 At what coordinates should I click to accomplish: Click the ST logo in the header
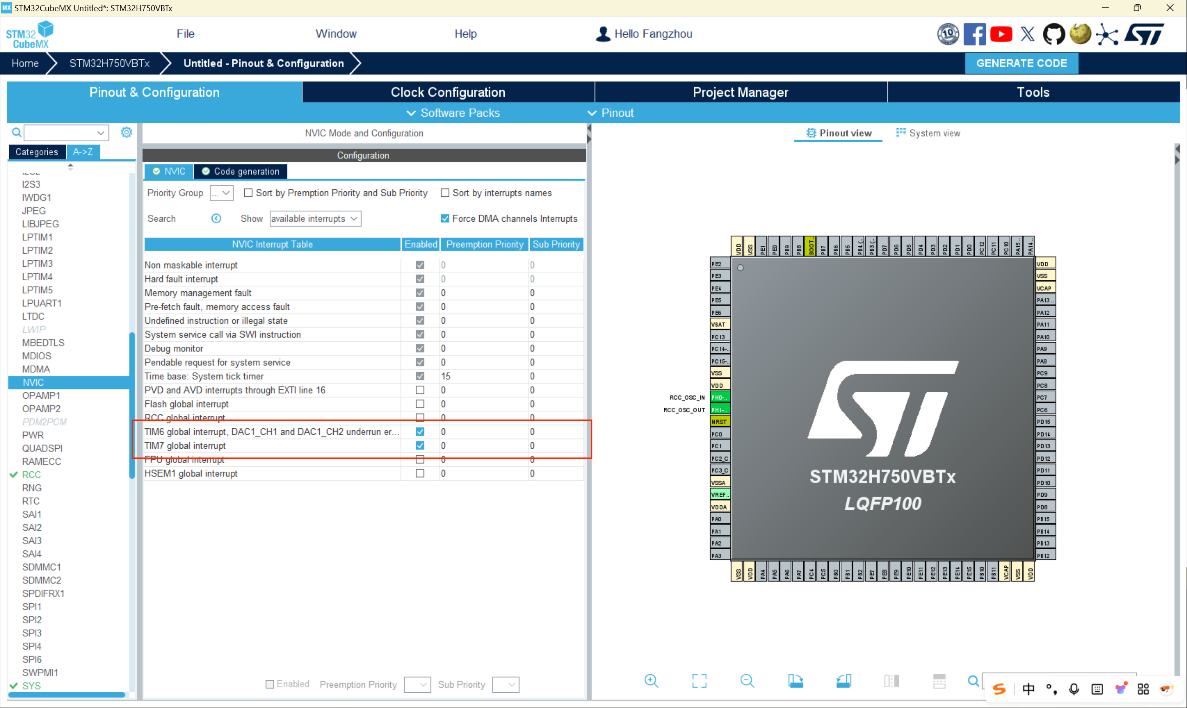pos(1144,34)
